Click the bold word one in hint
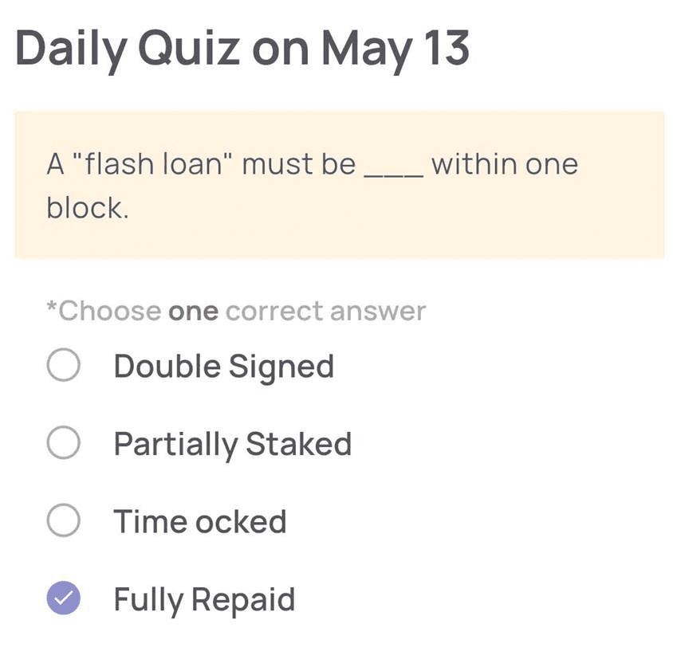Viewport: 673px width, 671px height. [194, 312]
